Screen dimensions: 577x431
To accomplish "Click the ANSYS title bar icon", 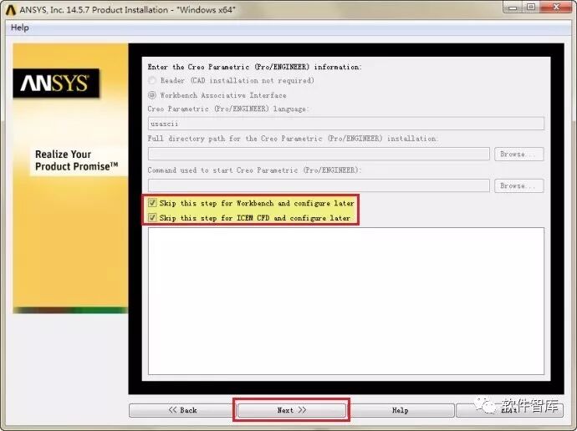I will (x=11, y=10).
